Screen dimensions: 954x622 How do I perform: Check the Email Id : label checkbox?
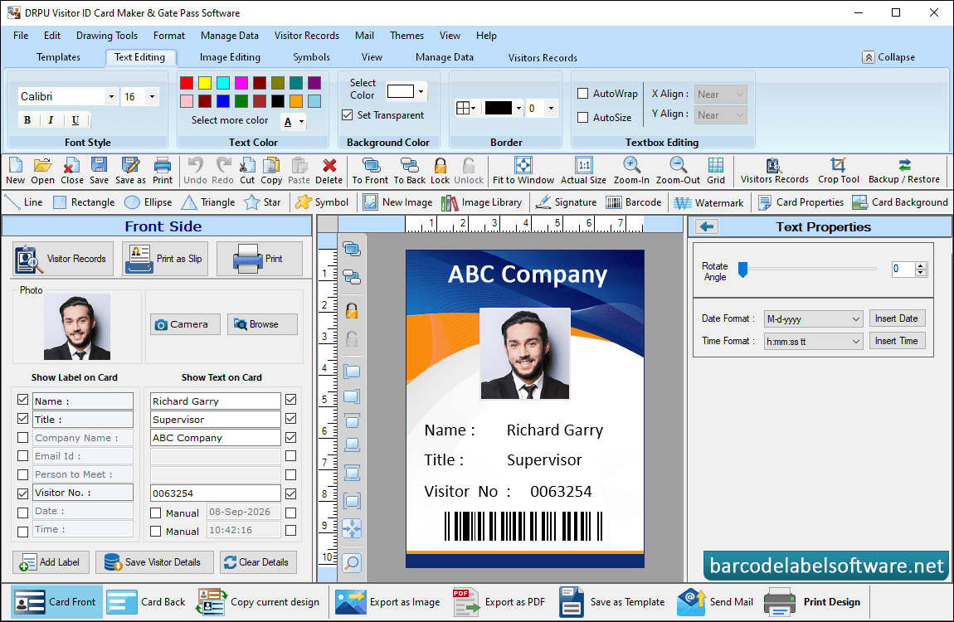coord(23,455)
